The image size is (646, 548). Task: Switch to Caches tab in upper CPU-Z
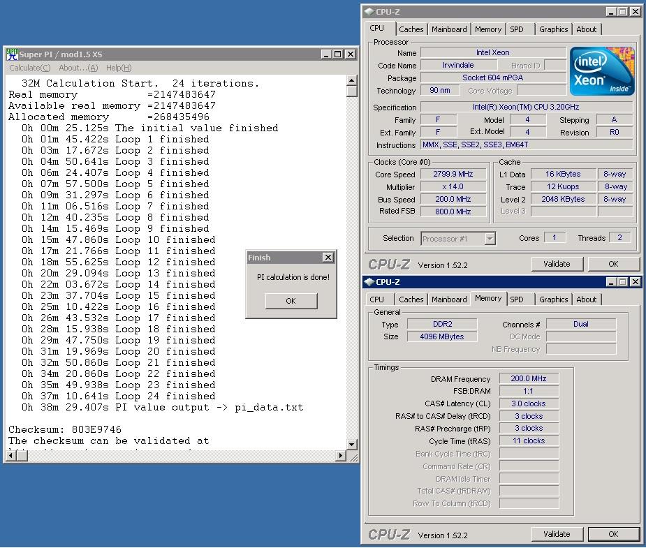411,29
